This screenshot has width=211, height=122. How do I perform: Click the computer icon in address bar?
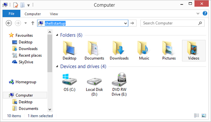pyautogui.click(x=41, y=23)
